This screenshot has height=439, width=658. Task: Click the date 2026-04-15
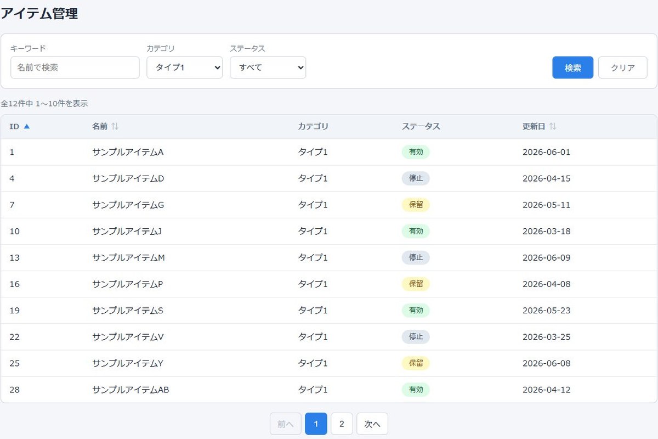[x=546, y=178]
